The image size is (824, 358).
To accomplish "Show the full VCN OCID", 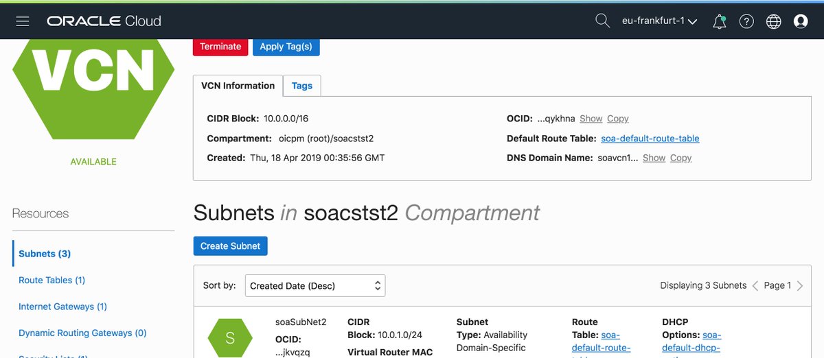I will click(591, 119).
